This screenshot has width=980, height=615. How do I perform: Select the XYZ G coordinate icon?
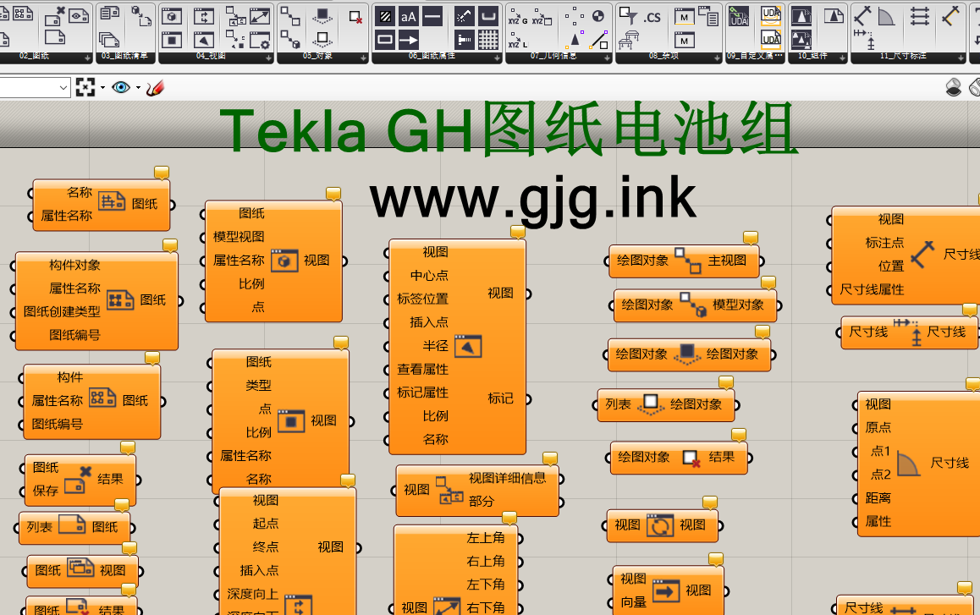click(517, 18)
